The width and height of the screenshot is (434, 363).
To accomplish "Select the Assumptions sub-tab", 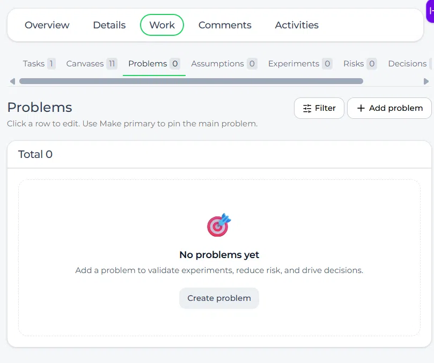I will [224, 64].
